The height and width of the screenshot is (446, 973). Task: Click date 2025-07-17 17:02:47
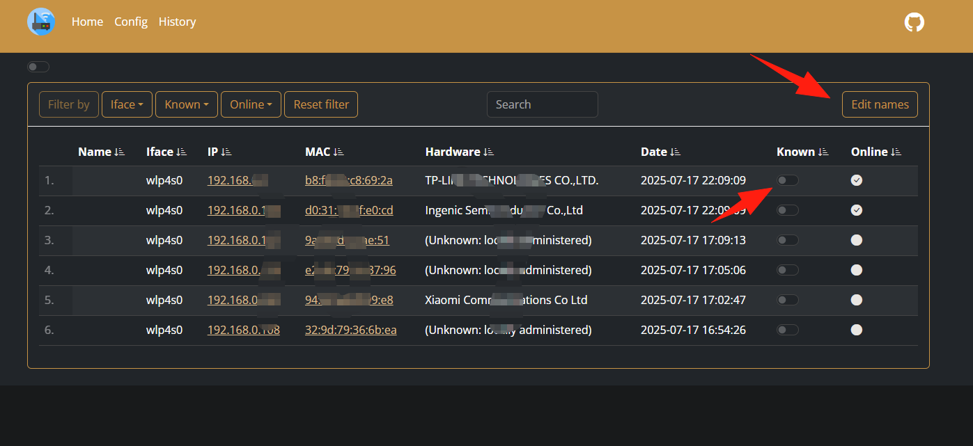[x=693, y=300]
